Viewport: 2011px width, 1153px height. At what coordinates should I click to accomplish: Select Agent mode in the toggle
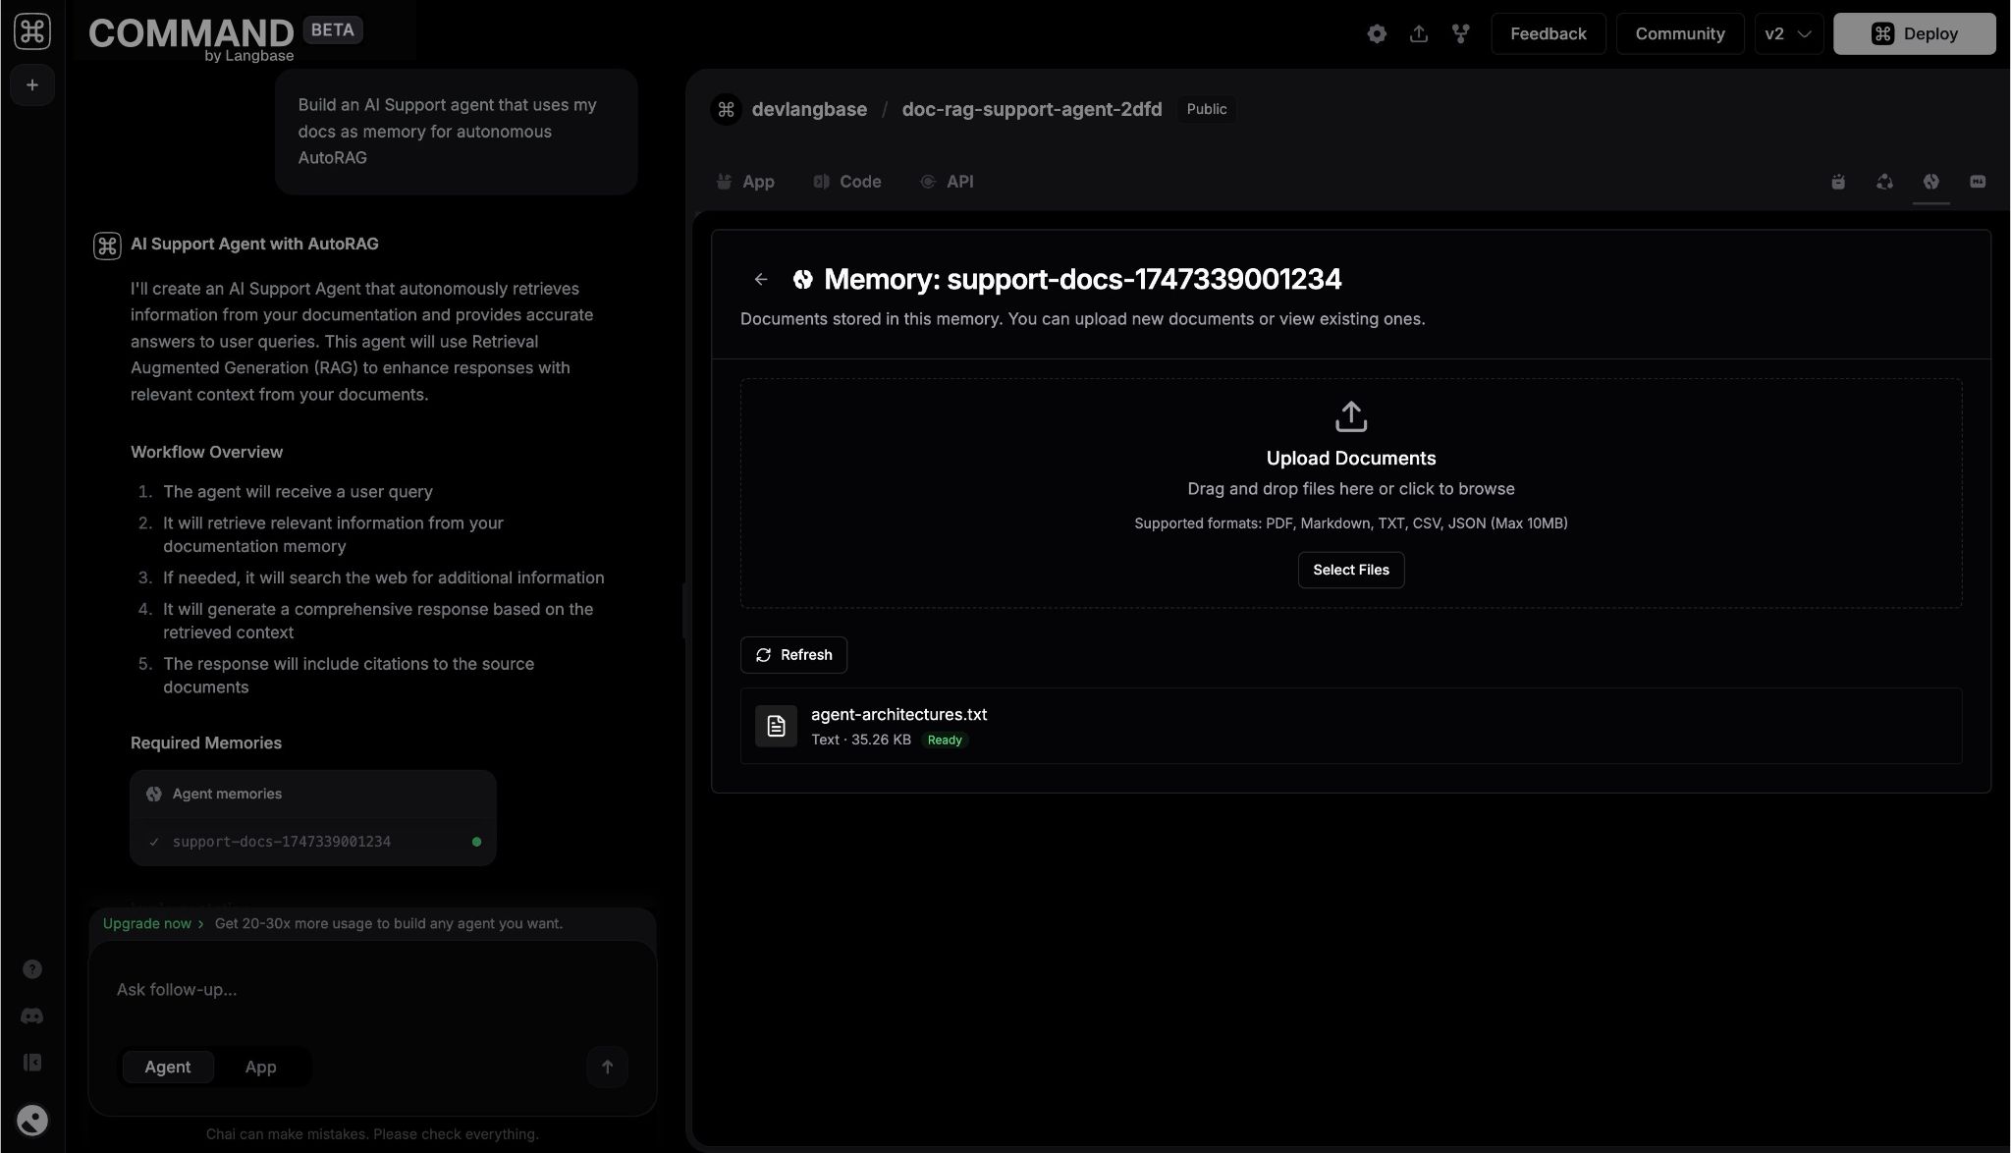(x=168, y=1067)
